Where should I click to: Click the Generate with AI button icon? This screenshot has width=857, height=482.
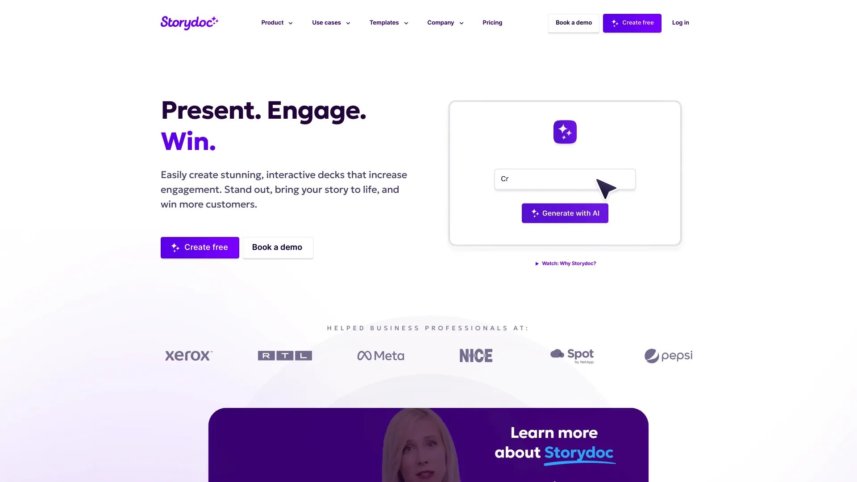pyautogui.click(x=535, y=213)
